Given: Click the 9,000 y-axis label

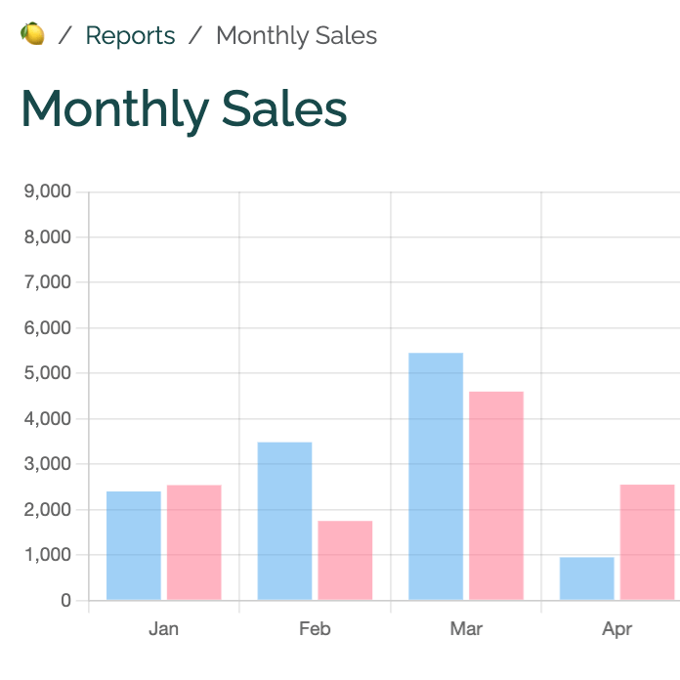Looking at the screenshot, I should click(47, 191).
